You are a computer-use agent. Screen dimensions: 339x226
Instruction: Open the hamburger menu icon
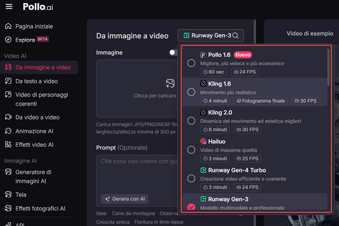[x=9, y=7]
